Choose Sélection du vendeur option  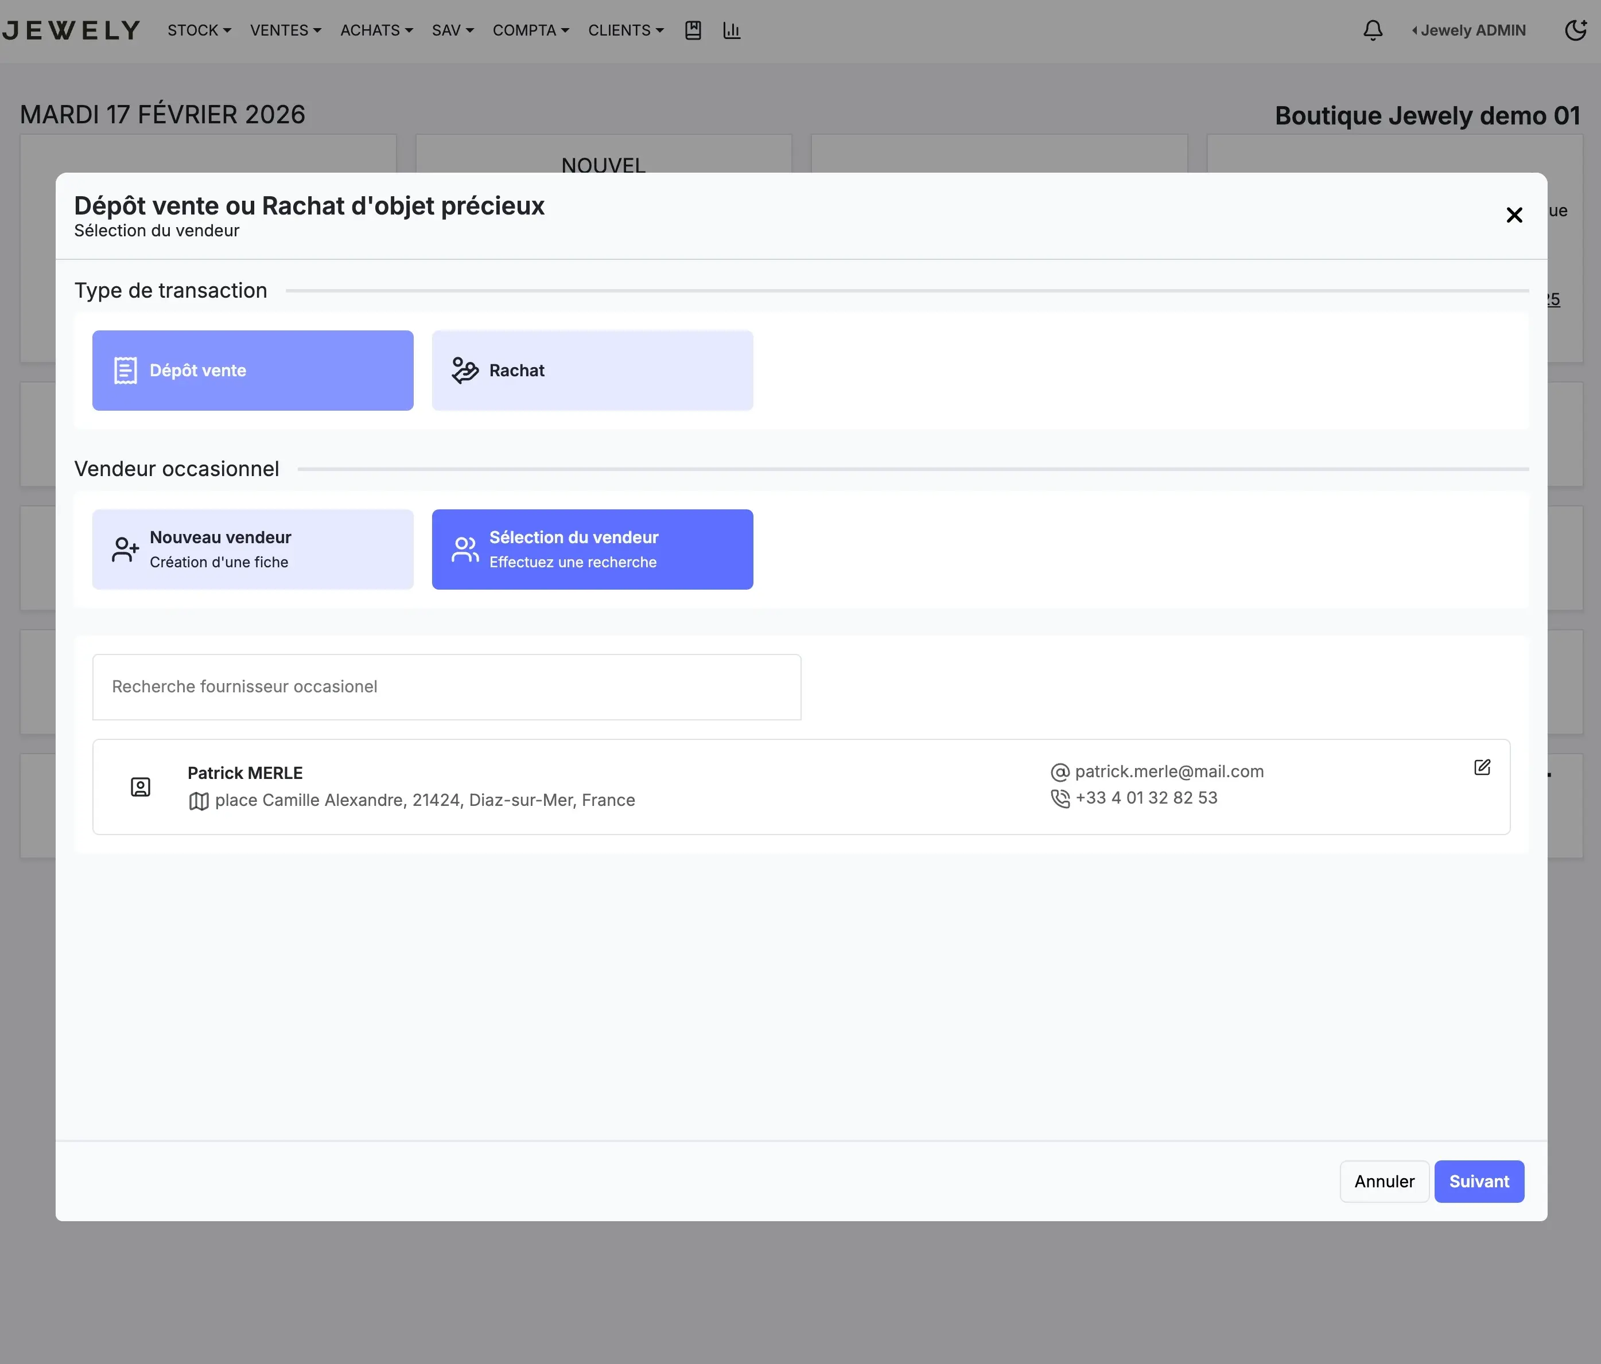(x=593, y=549)
